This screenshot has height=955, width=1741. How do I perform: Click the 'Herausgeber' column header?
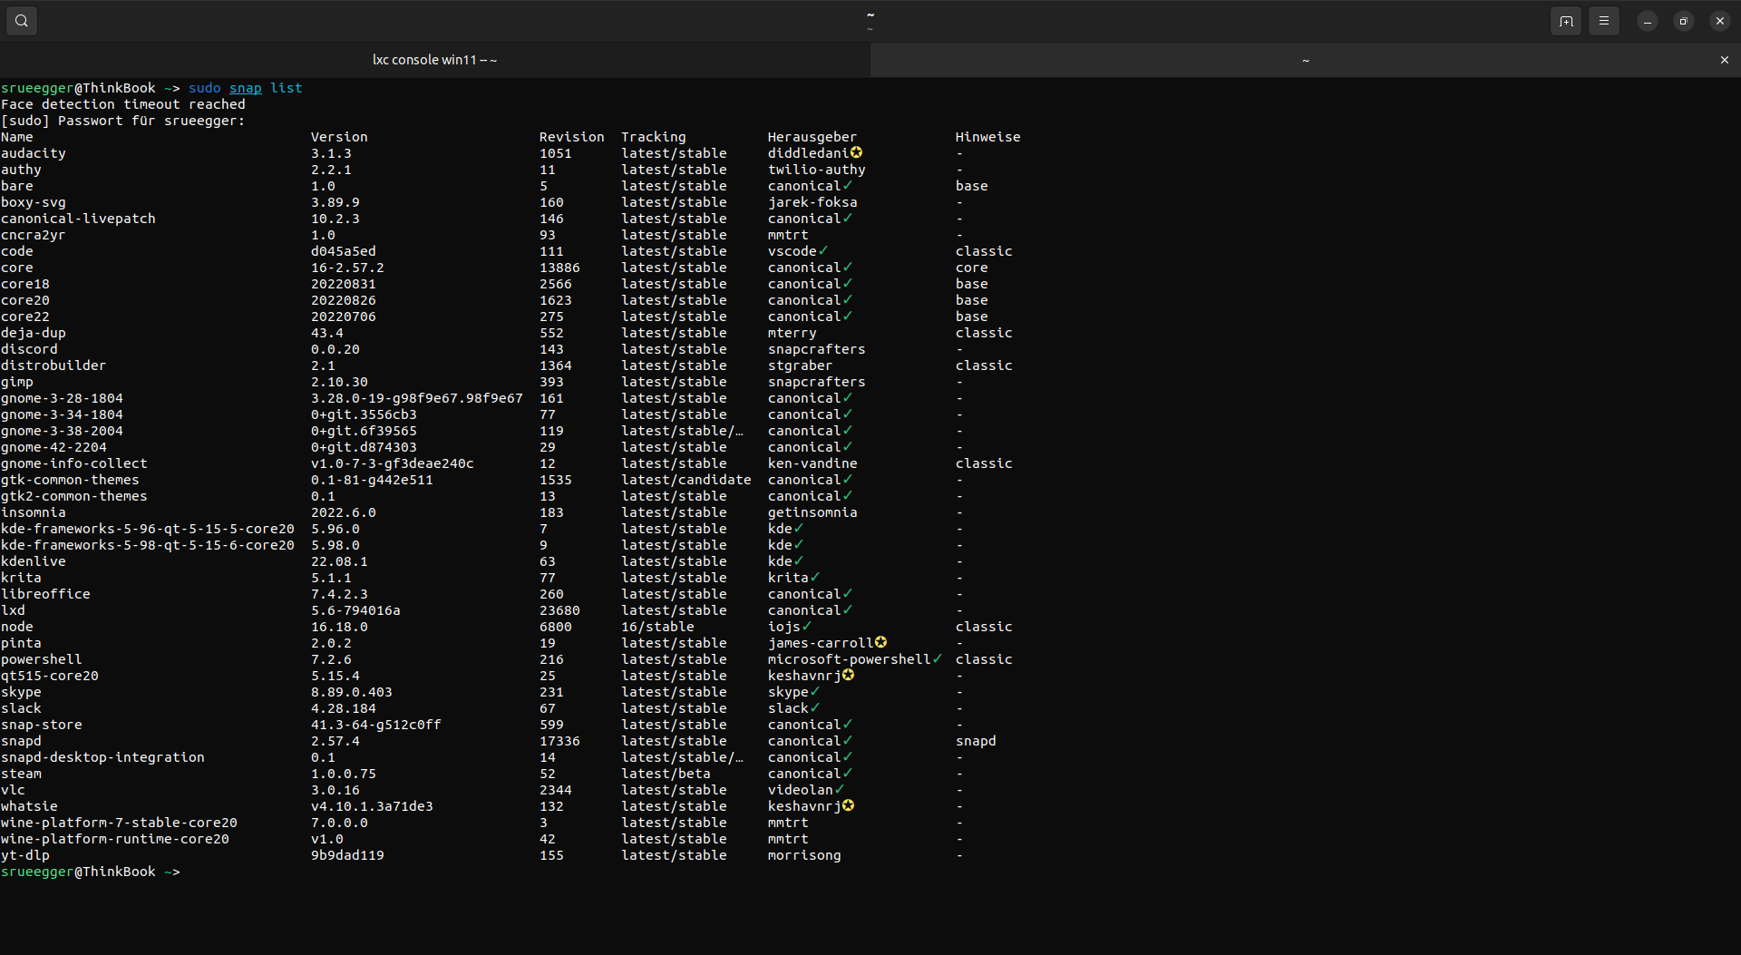[x=812, y=137]
